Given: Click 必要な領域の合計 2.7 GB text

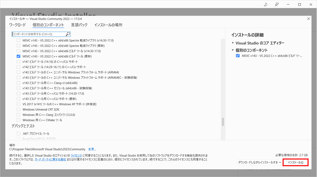Looking at the screenshot, I should [291, 155].
